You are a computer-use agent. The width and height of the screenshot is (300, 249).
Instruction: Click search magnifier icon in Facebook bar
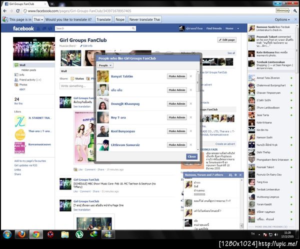133,28
